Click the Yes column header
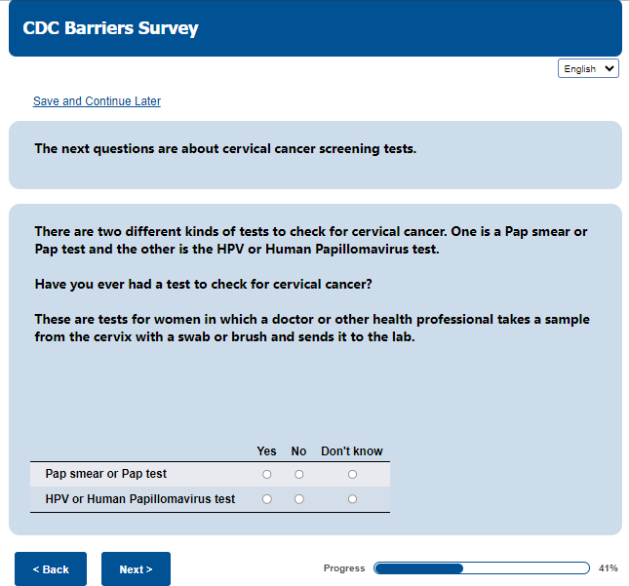Image resolution: width=629 pixels, height=586 pixels. [266, 451]
